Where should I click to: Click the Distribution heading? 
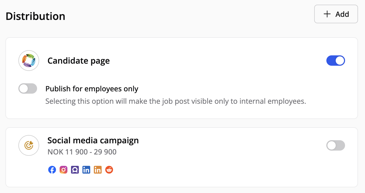click(36, 16)
